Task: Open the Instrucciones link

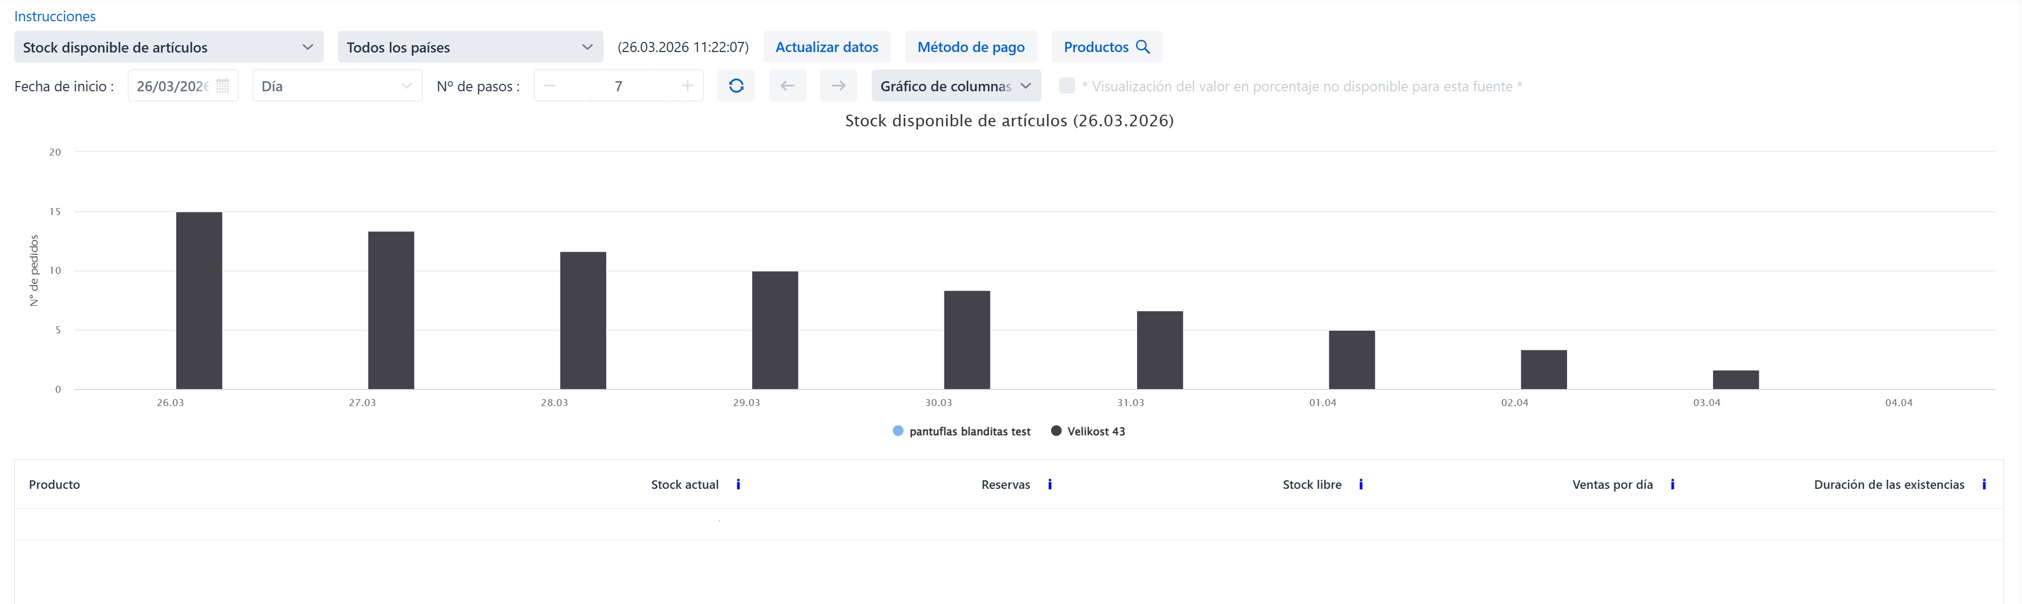Action: (55, 16)
